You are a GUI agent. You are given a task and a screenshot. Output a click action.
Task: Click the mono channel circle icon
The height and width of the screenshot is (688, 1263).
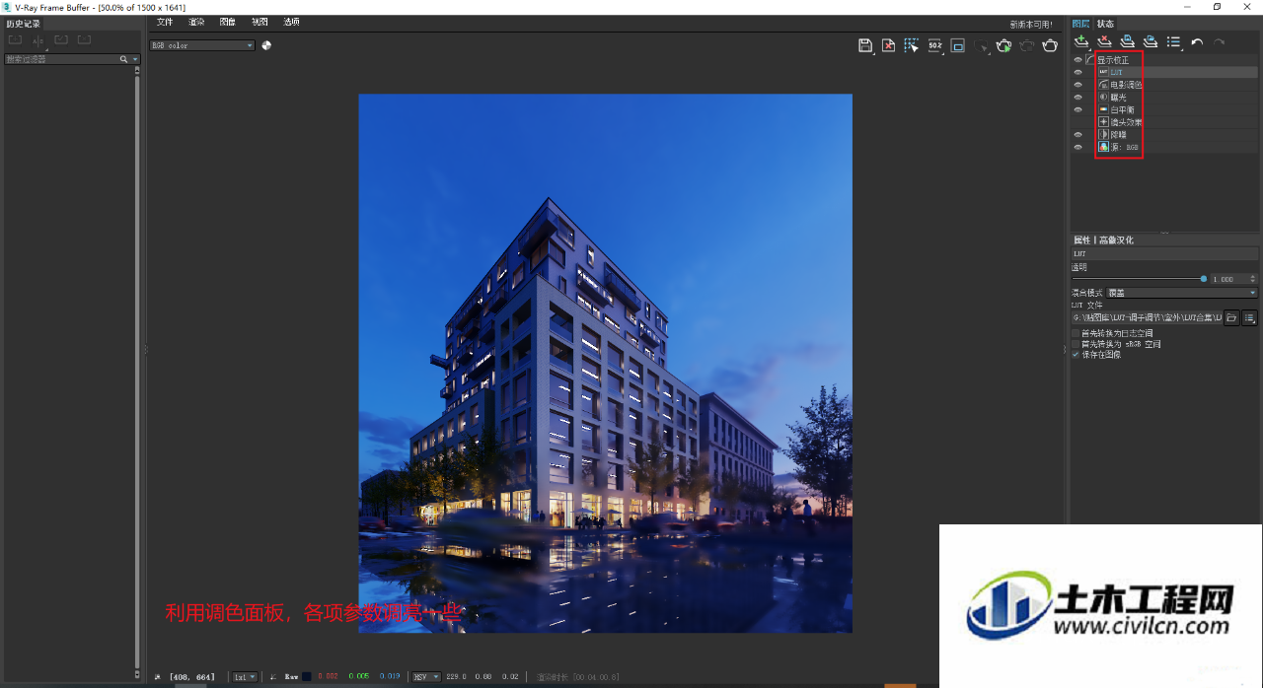(266, 45)
